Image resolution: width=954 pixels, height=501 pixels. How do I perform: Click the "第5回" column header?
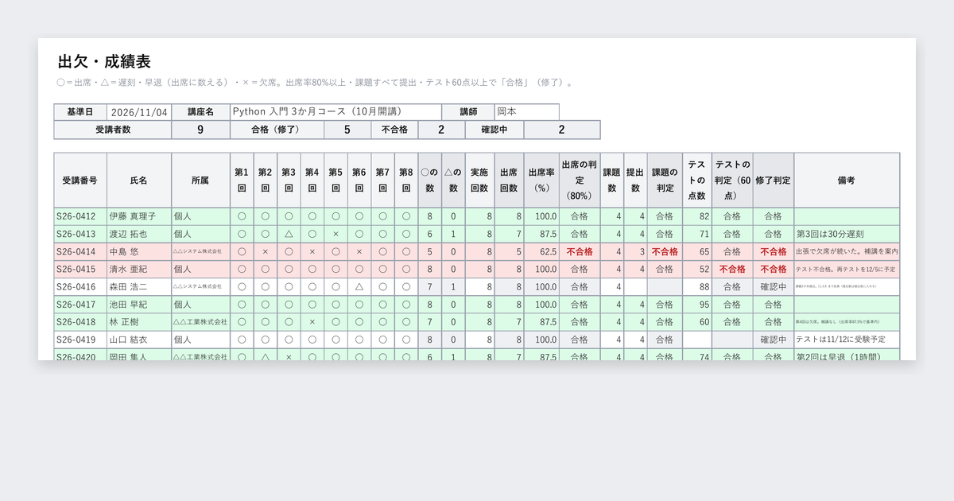[335, 181]
